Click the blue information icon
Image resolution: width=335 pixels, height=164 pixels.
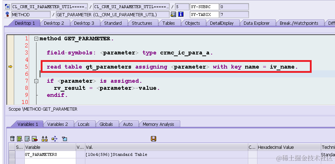[x=181, y=14]
